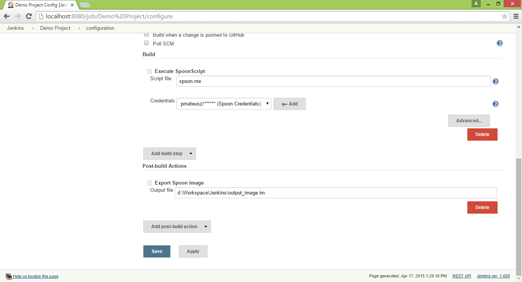The height and width of the screenshot is (282, 522).
Task: Click the Script file input field
Action: point(334,81)
